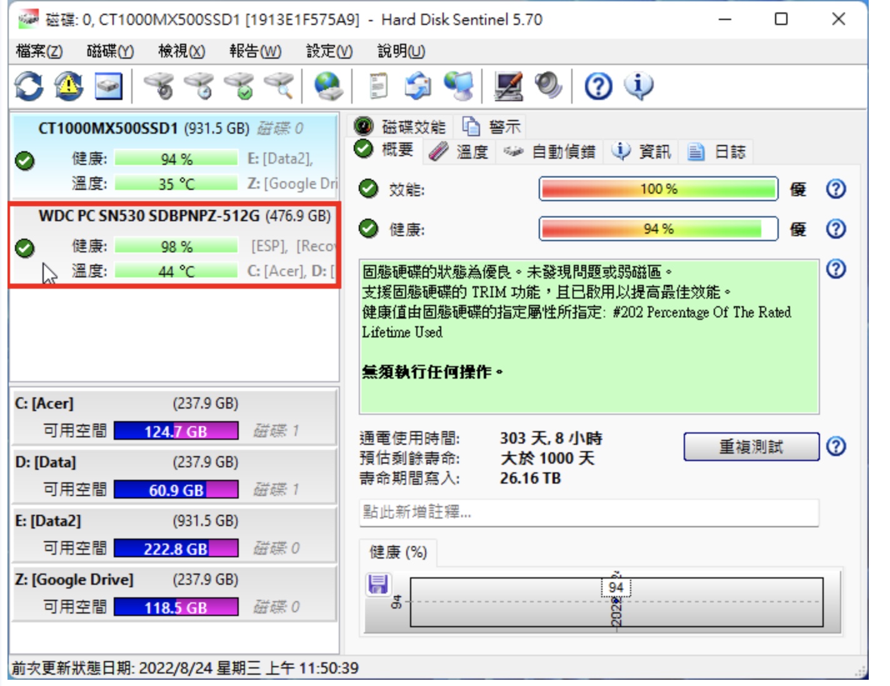Click the disk with clock toolbar icon
The height and width of the screenshot is (686, 890).
pos(199,86)
